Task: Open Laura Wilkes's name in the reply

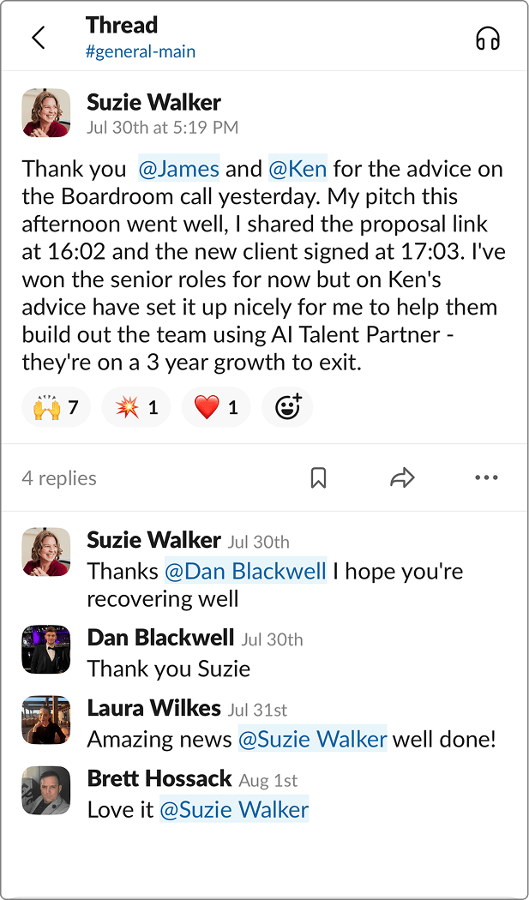Action: pos(154,708)
